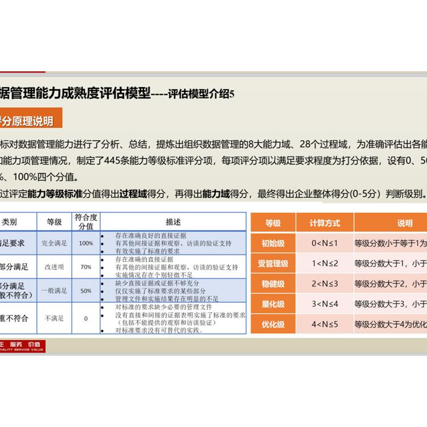Select the 不满足 cell
This screenshot has width=427, height=427.
tap(54, 318)
